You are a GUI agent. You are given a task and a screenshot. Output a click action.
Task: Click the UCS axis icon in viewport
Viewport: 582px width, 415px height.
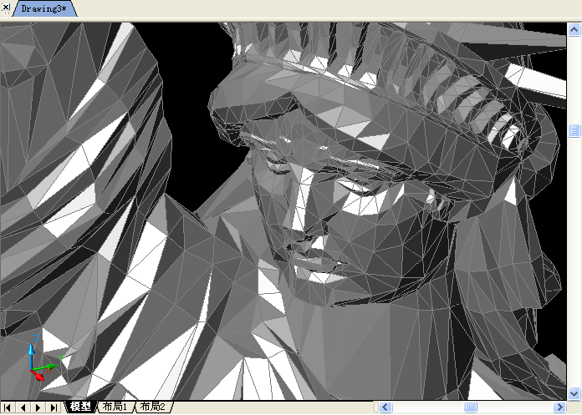43,358
